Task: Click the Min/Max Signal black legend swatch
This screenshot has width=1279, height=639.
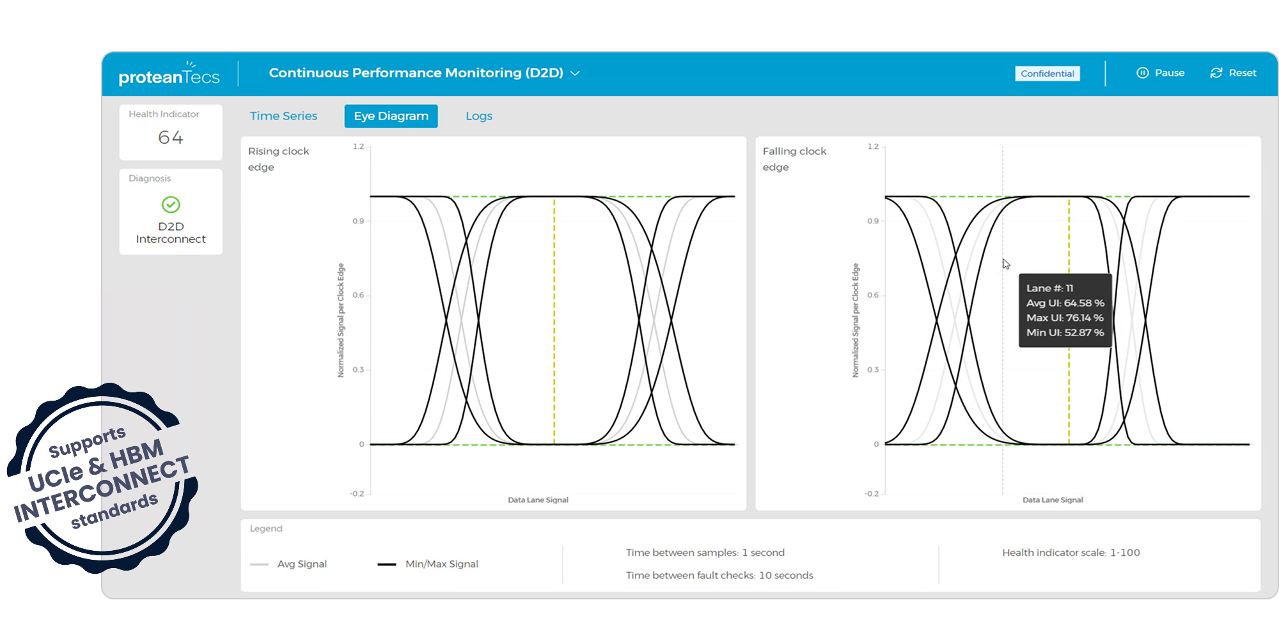Action: pyautogui.click(x=387, y=564)
